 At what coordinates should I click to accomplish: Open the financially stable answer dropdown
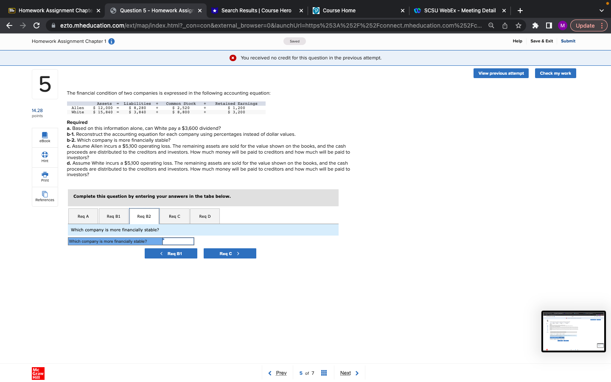(178, 241)
